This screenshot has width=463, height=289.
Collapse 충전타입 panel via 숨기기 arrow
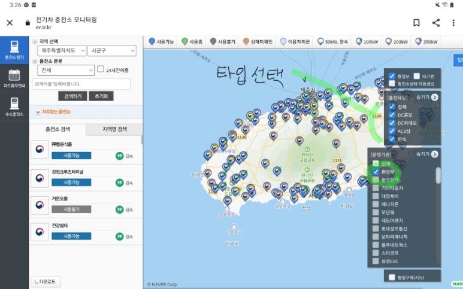(434, 98)
